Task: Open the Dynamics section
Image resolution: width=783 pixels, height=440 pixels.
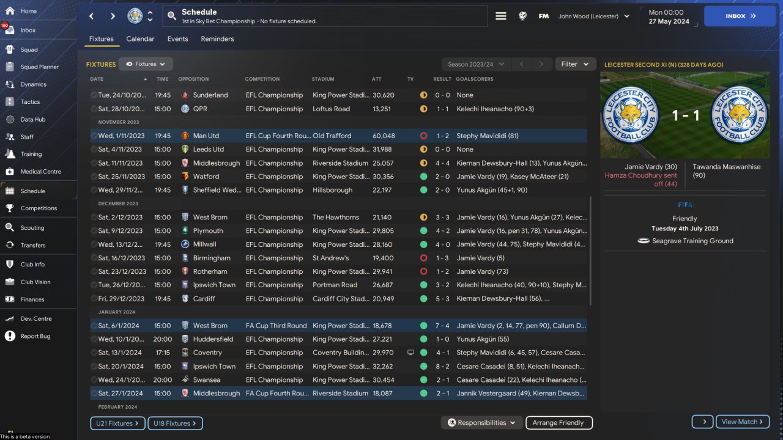Action: coord(33,84)
